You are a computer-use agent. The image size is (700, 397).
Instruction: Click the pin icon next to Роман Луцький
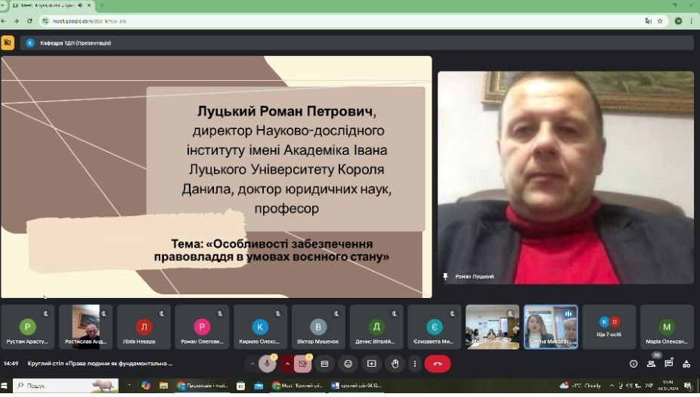[446, 277]
